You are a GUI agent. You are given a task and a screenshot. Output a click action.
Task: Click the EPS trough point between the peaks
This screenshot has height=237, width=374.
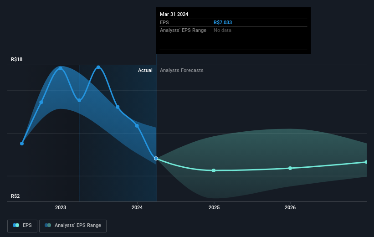click(x=79, y=100)
